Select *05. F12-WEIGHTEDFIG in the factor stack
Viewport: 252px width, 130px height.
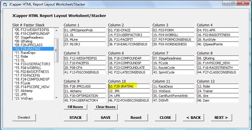point(33,30)
